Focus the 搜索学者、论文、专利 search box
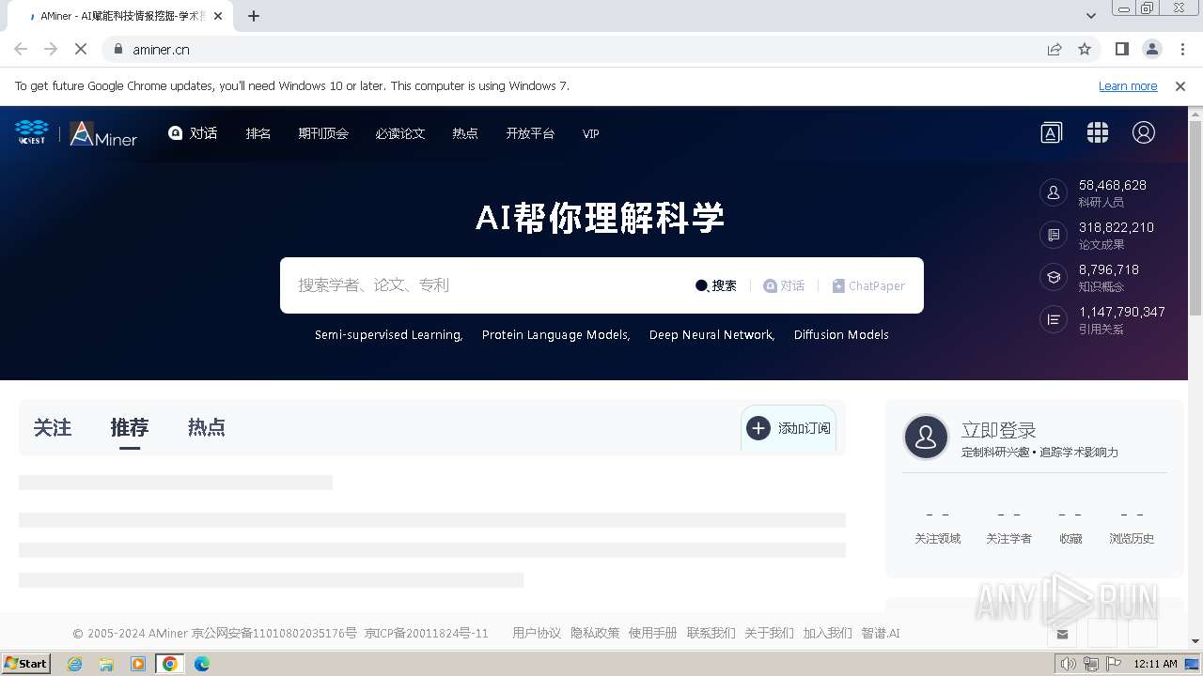 489,285
